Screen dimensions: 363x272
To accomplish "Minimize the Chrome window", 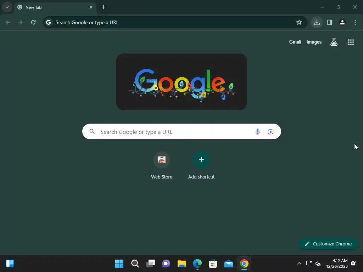I will coord(322,7).
